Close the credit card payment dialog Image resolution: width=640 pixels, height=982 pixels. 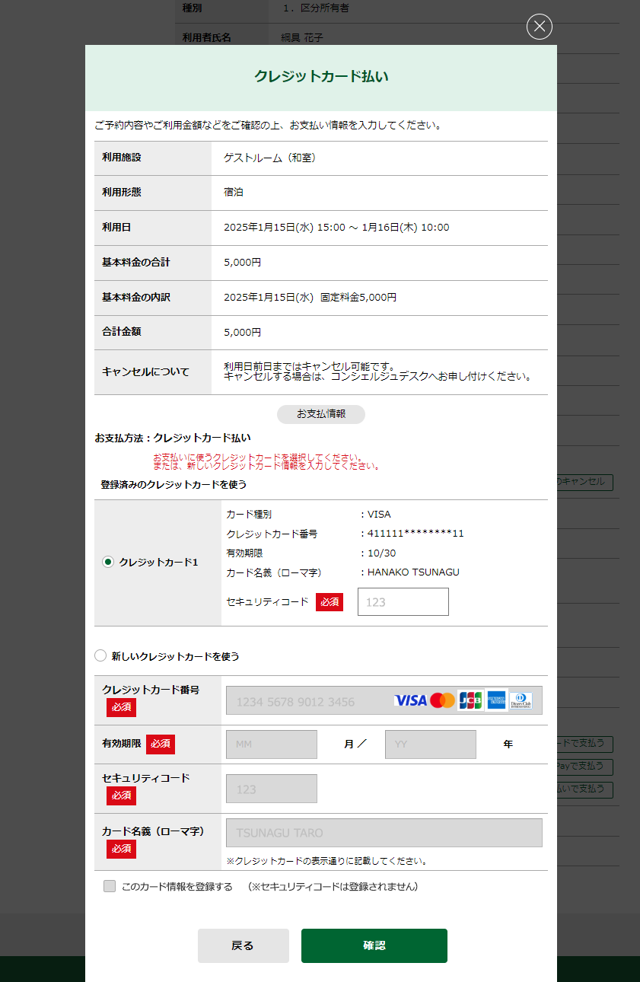pyautogui.click(x=539, y=27)
